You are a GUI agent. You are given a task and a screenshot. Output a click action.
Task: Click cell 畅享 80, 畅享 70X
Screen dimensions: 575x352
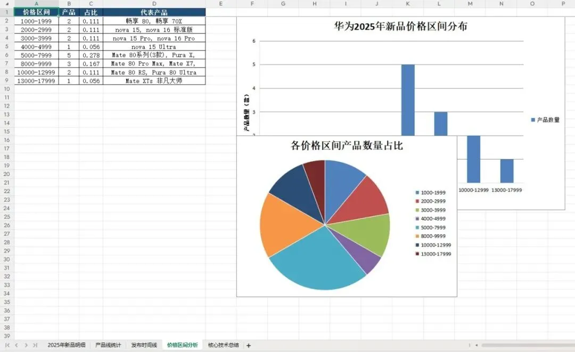(154, 21)
